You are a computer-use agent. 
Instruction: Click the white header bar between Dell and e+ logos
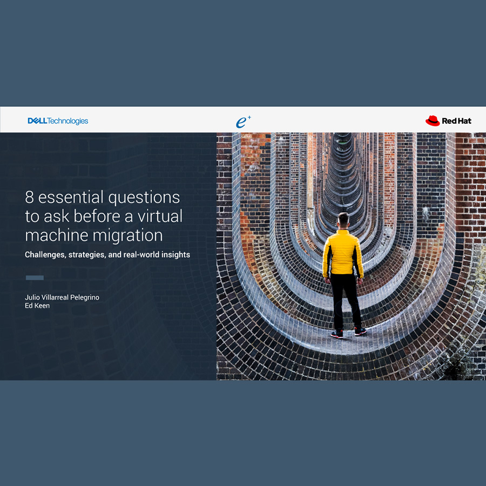point(162,120)
